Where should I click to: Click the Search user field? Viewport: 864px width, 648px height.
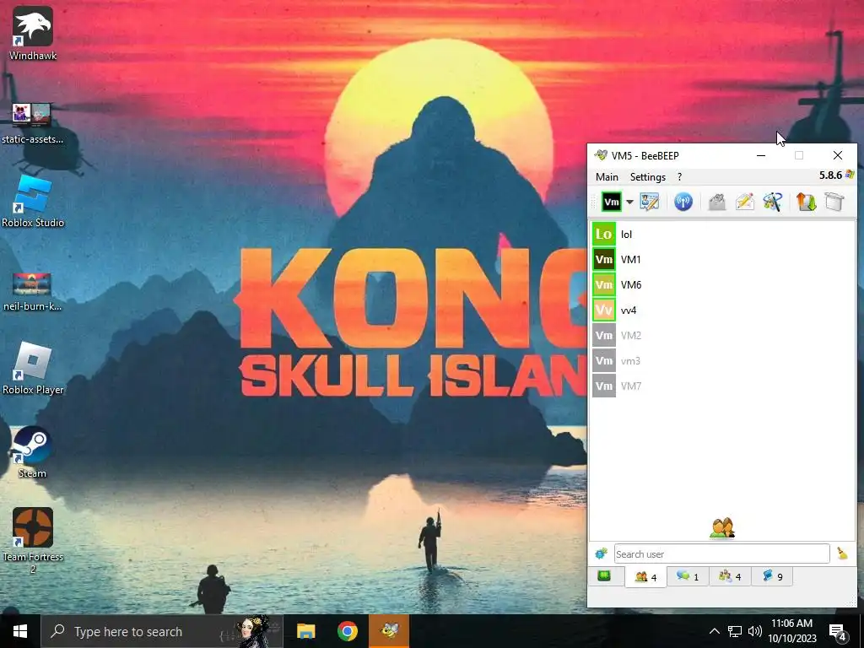[722, 553]
